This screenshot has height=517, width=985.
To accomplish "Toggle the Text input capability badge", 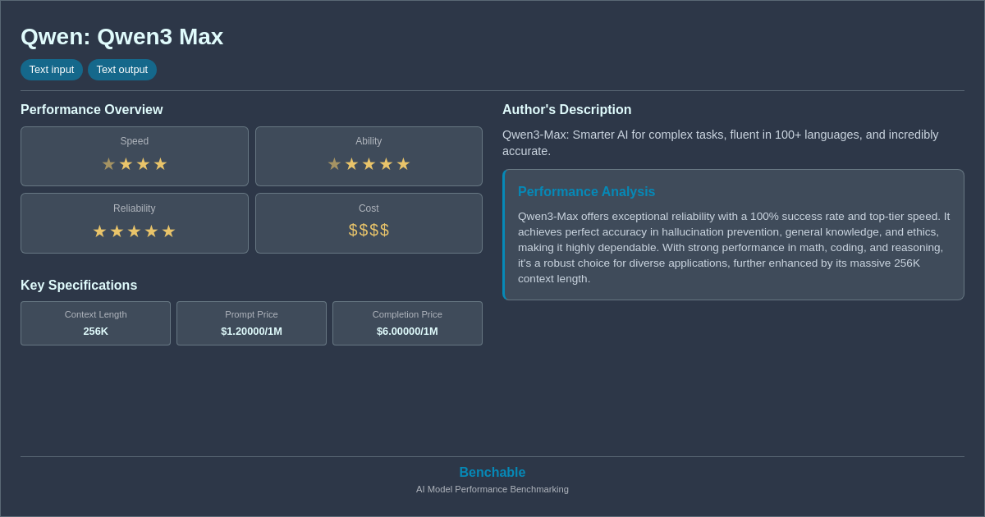I will pos(52,70).
